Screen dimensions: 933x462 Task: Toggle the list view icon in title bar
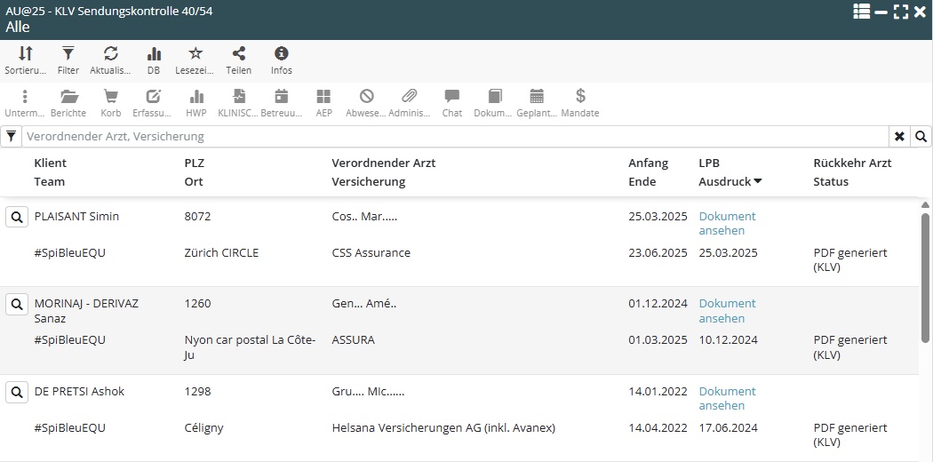pyautogui.click(x=861, y=12)
